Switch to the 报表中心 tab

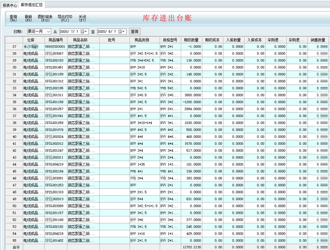pyautogui.click(x=10, y=5)
